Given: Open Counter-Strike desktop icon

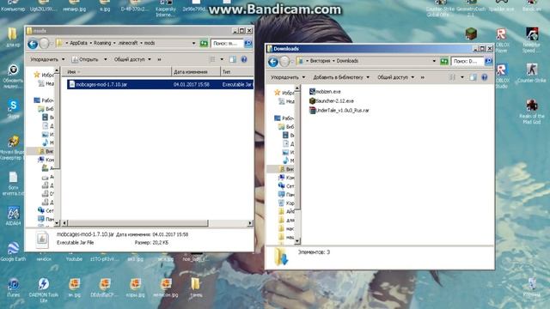Looking at the screenshot, I should [532, 72].
